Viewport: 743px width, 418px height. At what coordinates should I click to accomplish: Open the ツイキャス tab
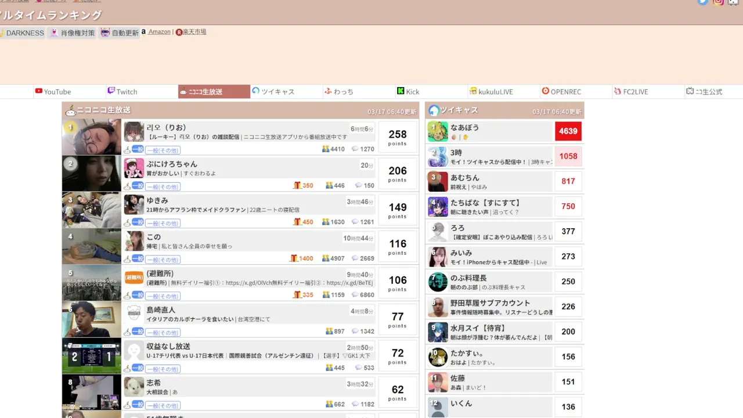click(273, 92)
